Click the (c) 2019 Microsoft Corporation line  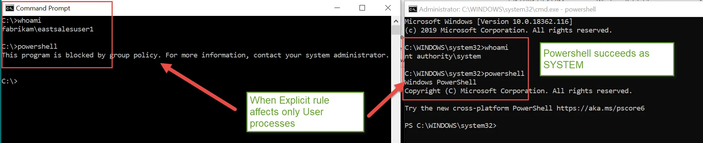[x=509, y=30]
